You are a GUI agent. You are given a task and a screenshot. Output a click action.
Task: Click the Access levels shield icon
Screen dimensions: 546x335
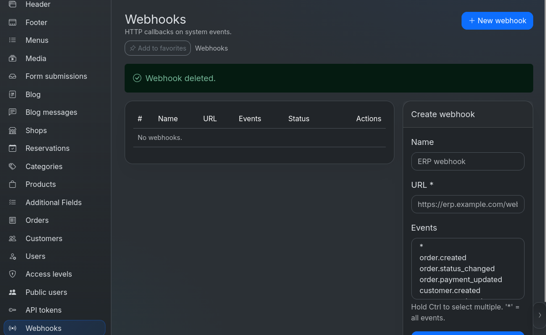[12, 274]
